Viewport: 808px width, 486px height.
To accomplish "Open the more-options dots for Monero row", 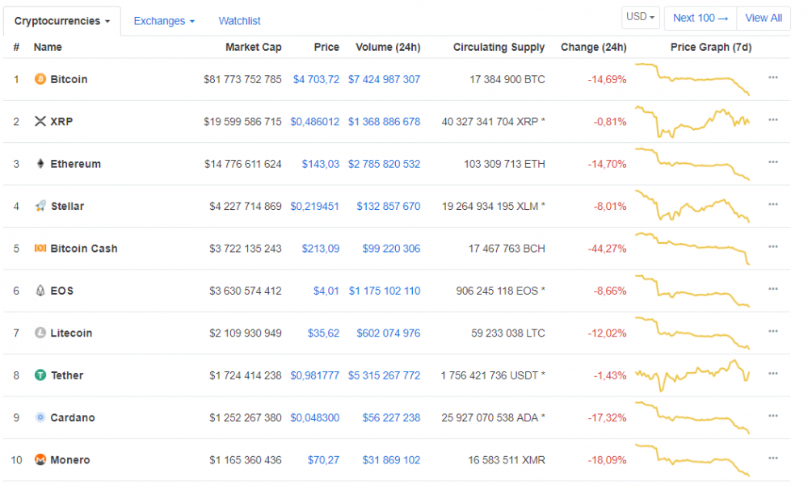I will (x=773, y=458).
